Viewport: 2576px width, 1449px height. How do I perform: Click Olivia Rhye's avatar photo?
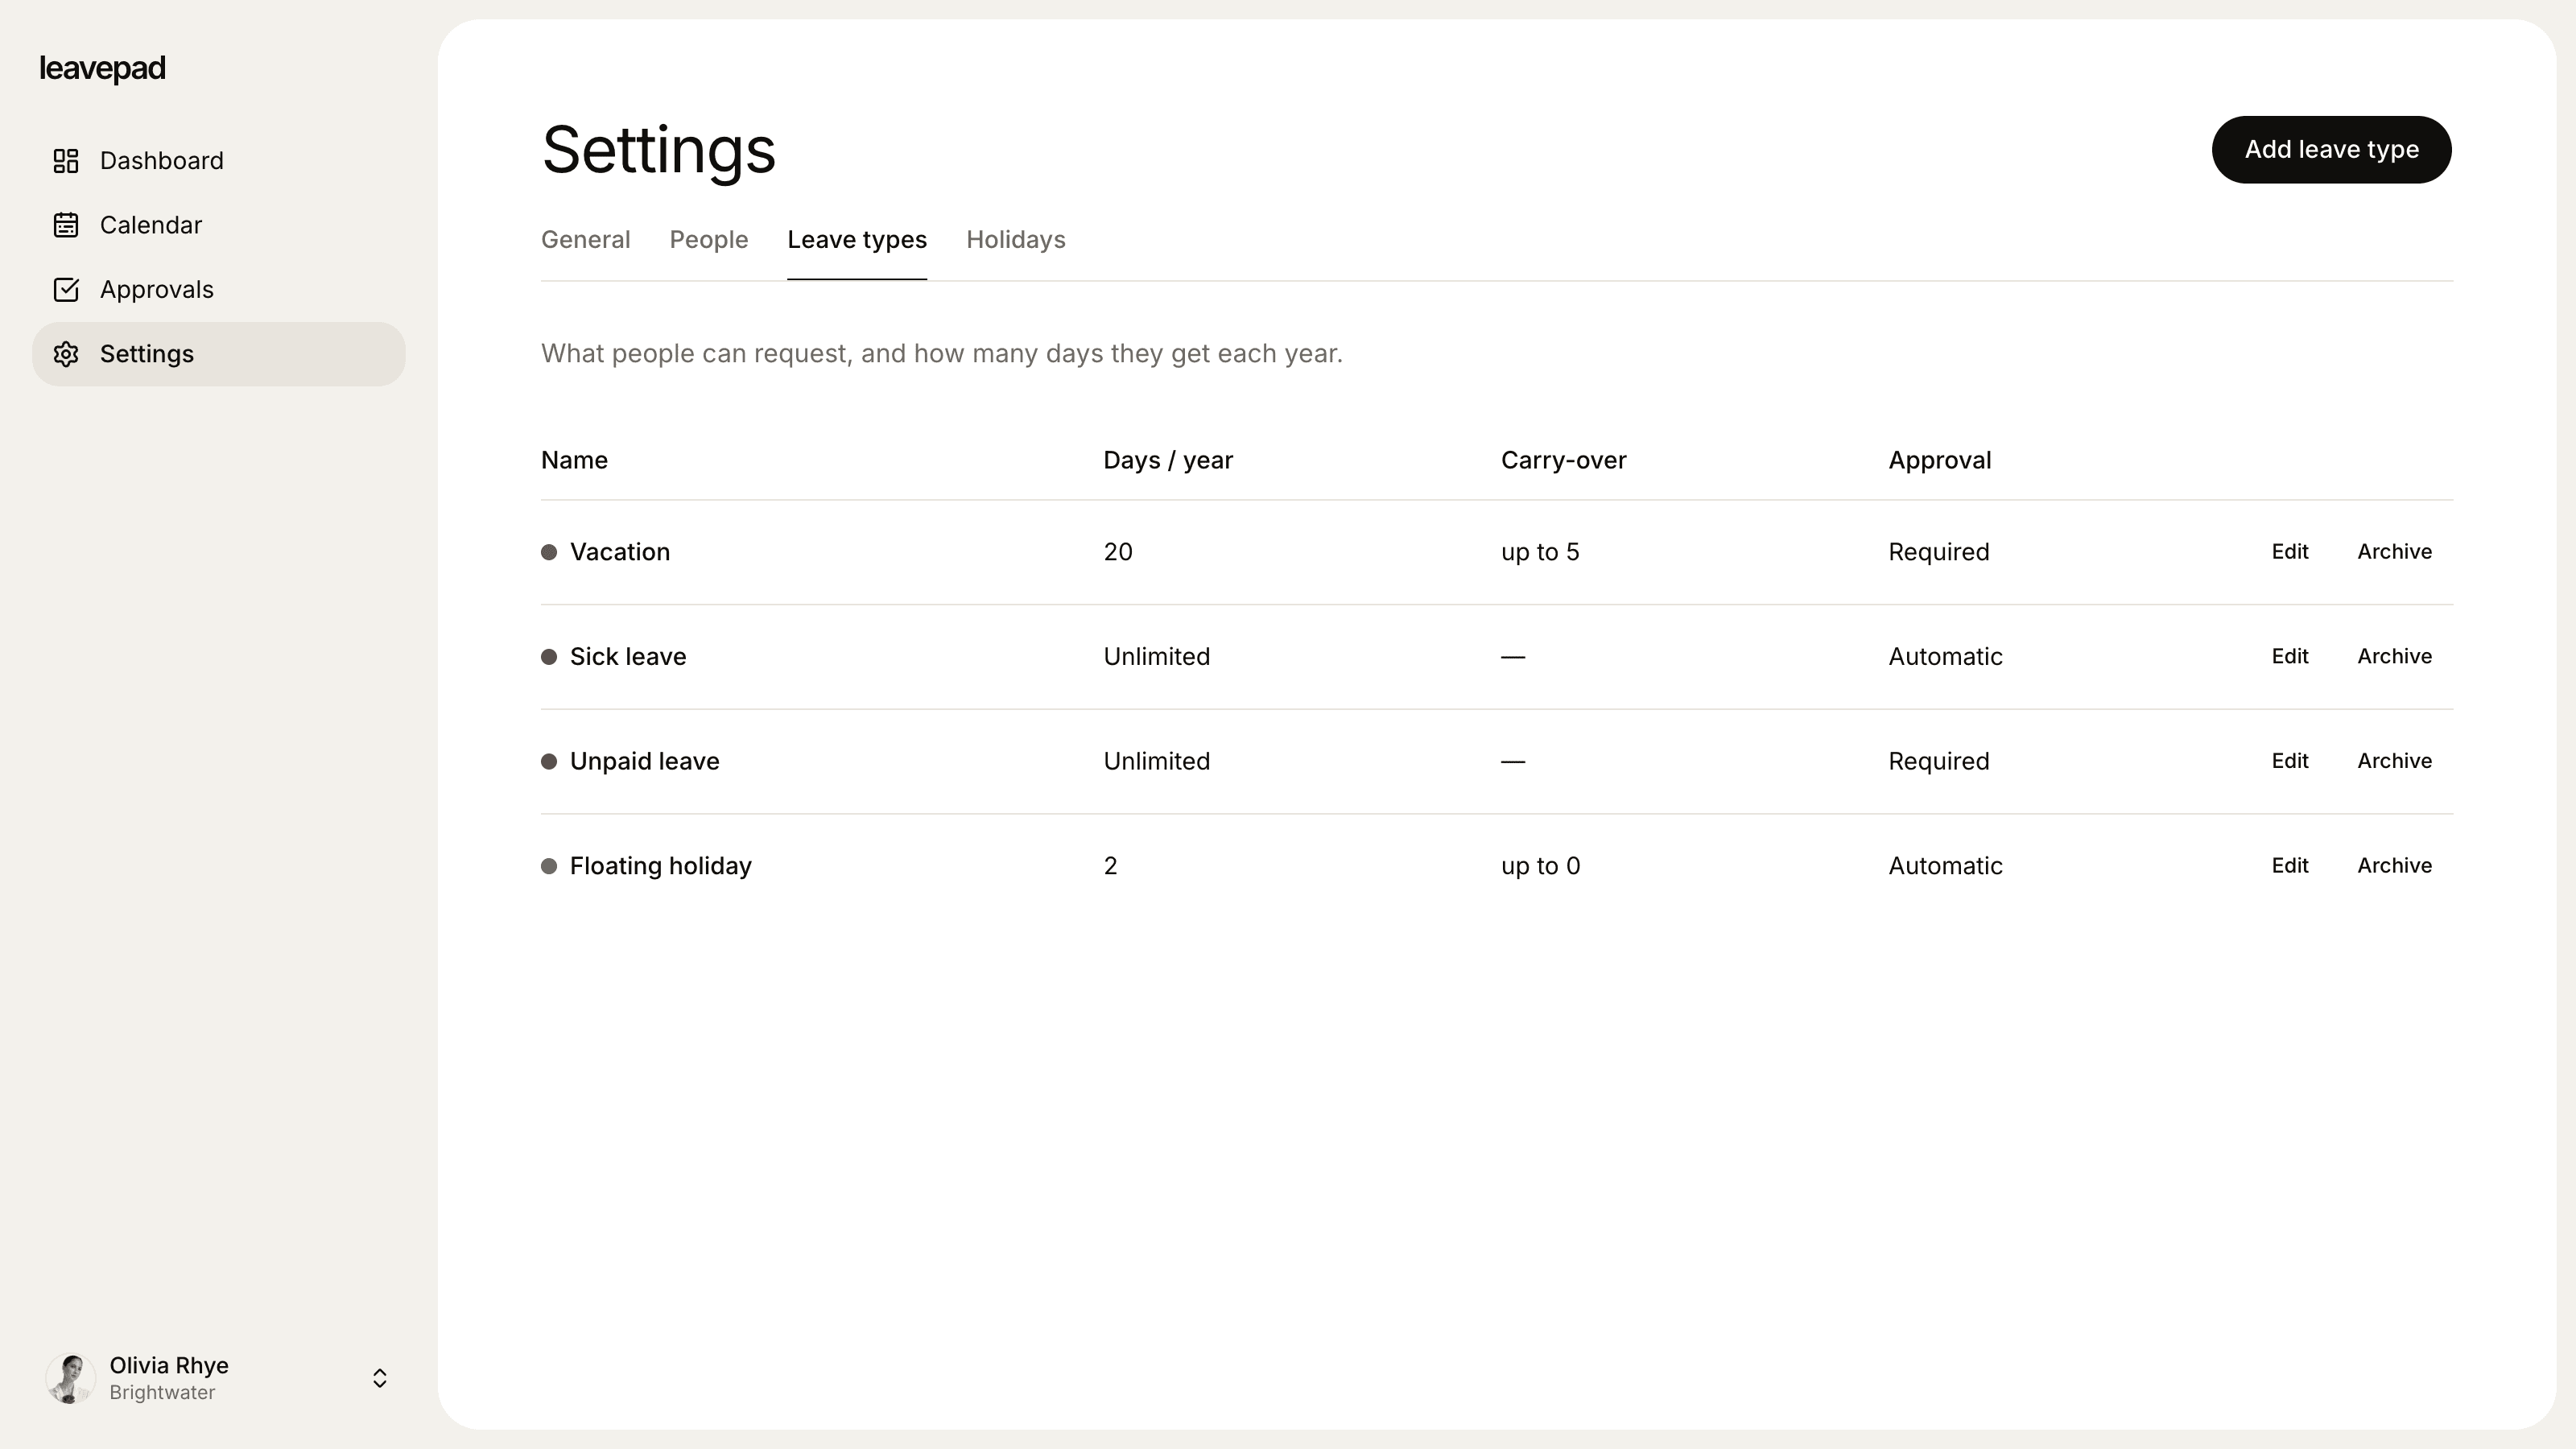click(70, 1378)
